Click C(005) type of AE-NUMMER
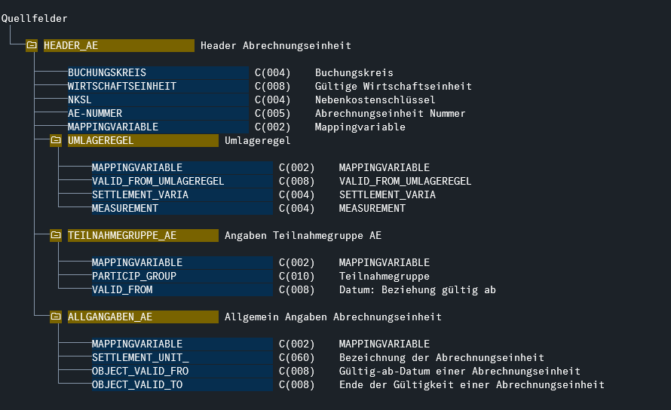Viewport: 671px width, 410px height. (x=273, y=113)
